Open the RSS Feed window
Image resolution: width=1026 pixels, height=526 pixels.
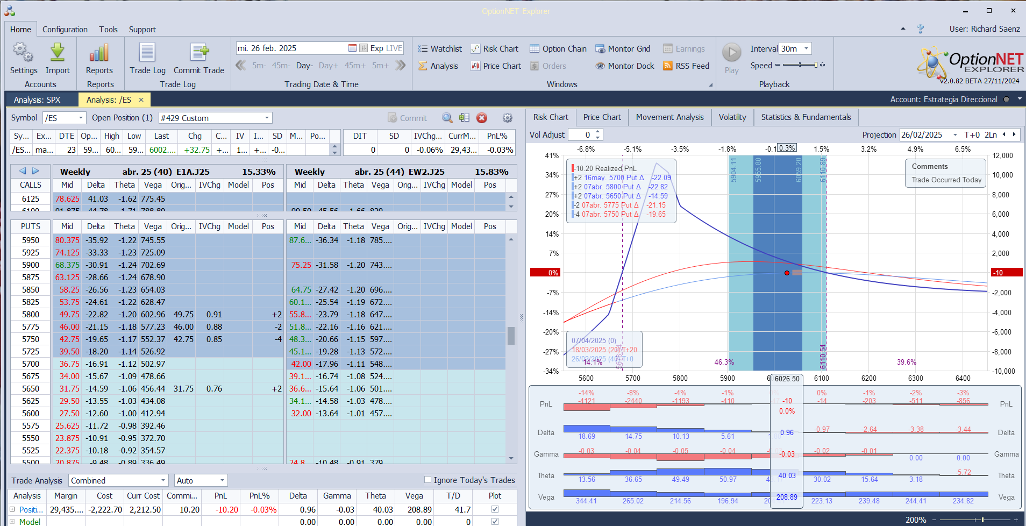coord(686,66)
